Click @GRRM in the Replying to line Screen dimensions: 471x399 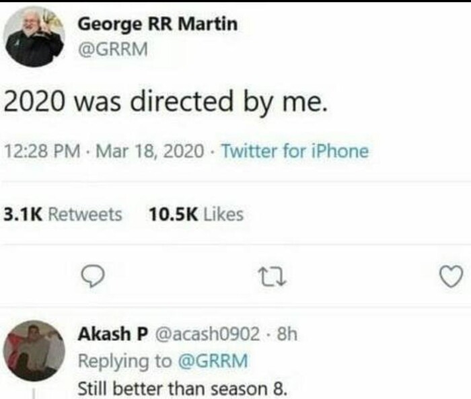212,361
